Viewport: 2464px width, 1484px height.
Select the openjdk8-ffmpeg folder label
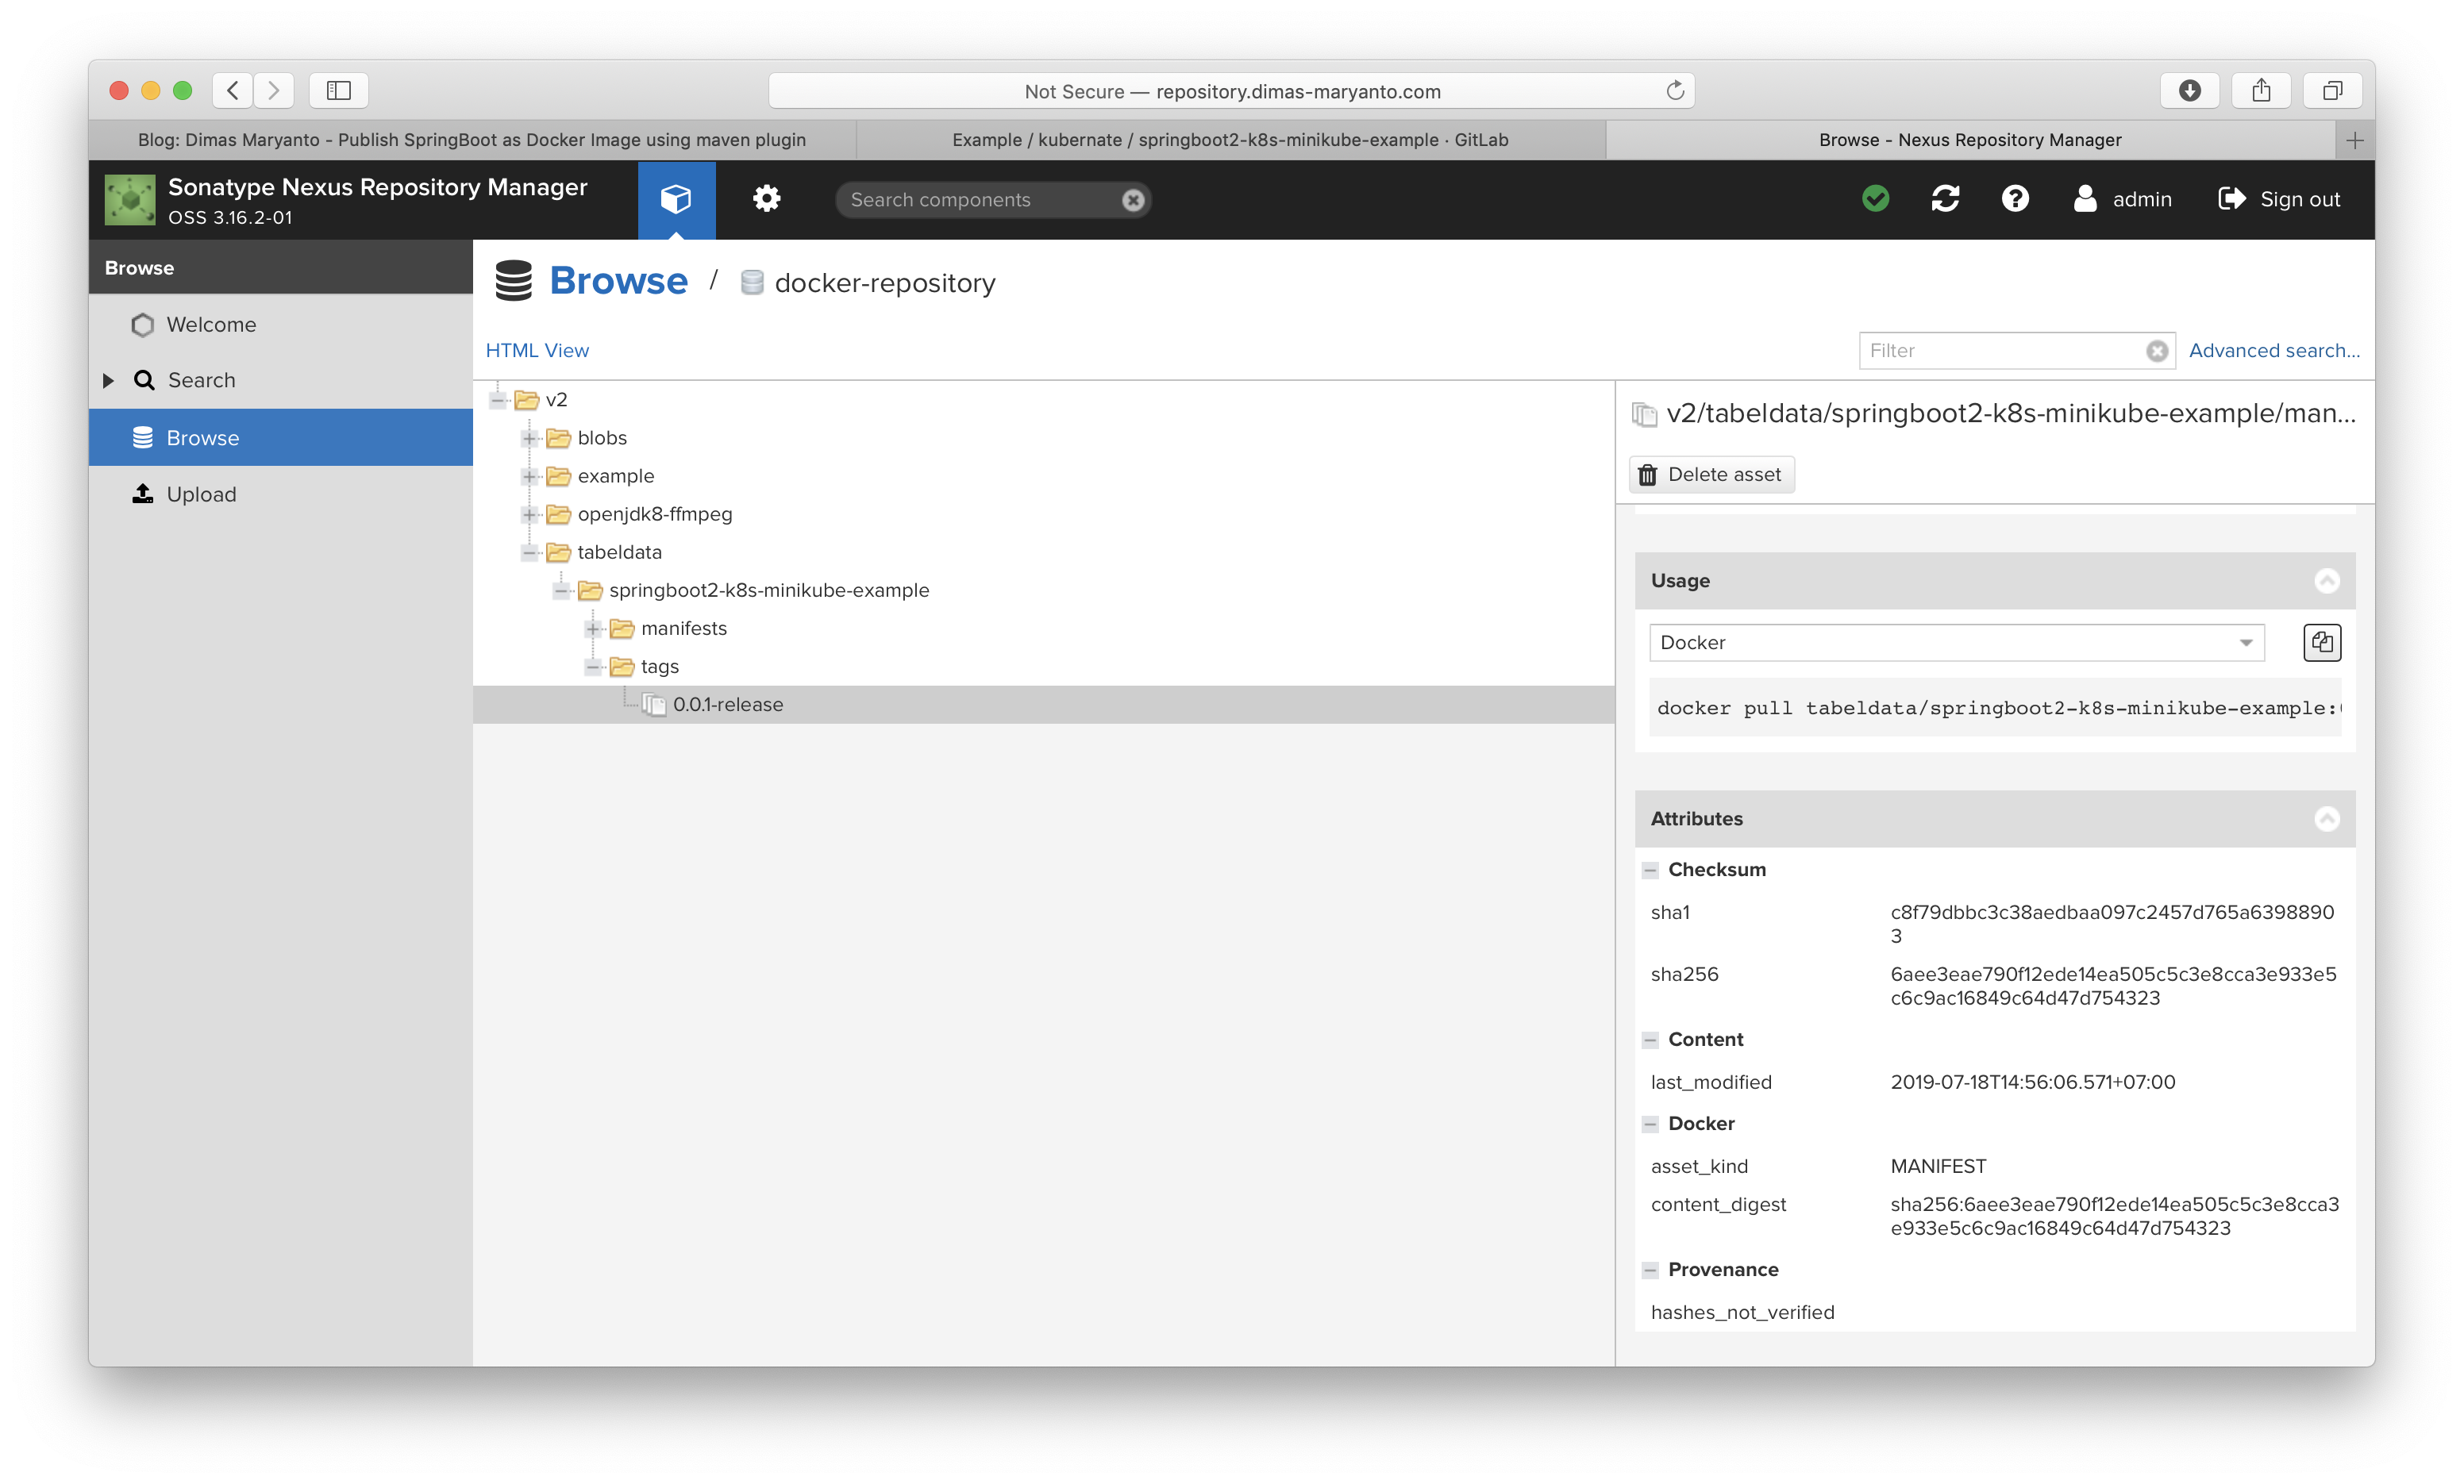click(x=654, y=514)
